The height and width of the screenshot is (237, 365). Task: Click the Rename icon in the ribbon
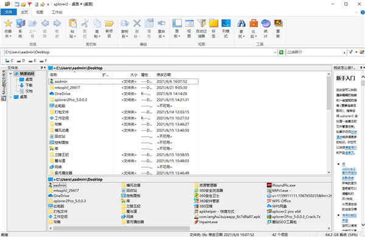(161, 23)
